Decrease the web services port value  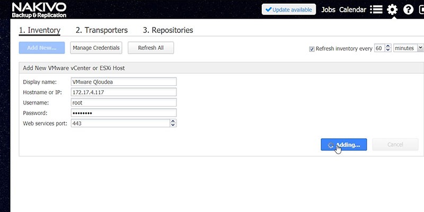click(173, 125)
